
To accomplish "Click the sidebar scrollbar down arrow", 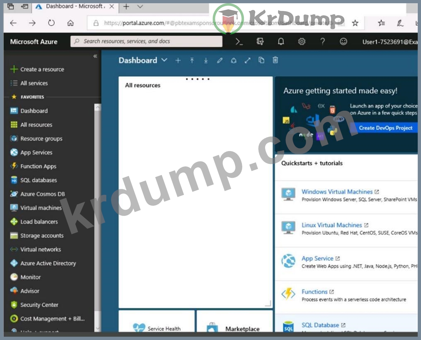I will tap(98, 328).
